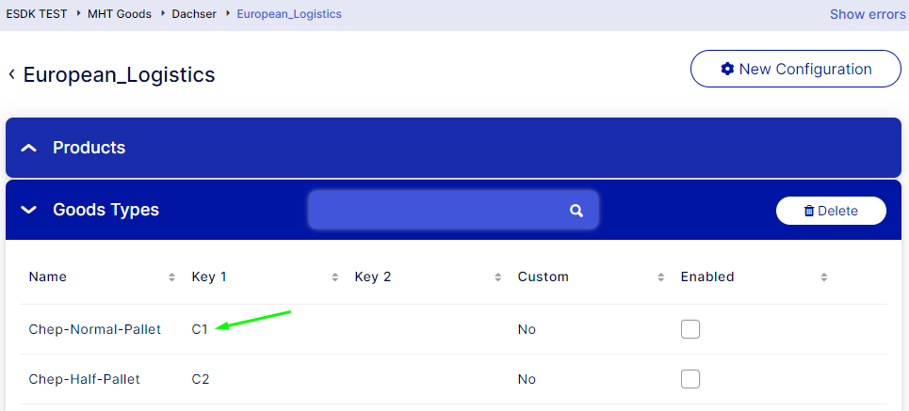
Task: Go to MHT Goods breadcrumb
Action: click(x=120, y=14)
